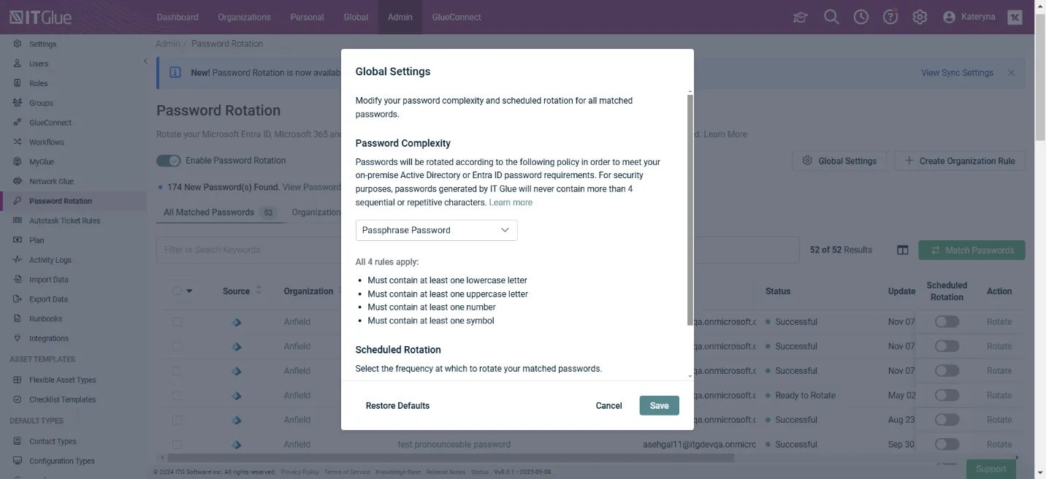
Task: Click Save in Global Settings dialog
Action: pyautogui.click(x=659, y=405)
